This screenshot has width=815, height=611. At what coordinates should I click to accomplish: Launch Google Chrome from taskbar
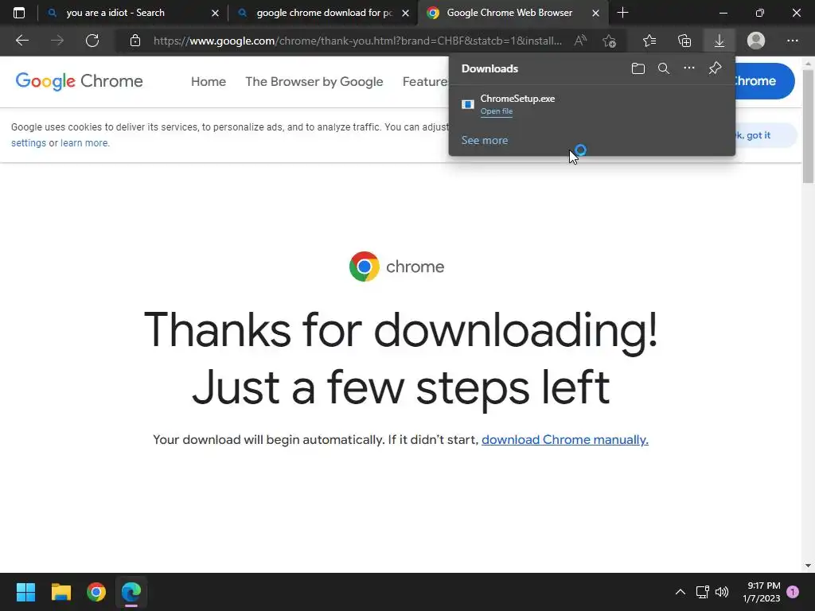click(x=96, y=592)
